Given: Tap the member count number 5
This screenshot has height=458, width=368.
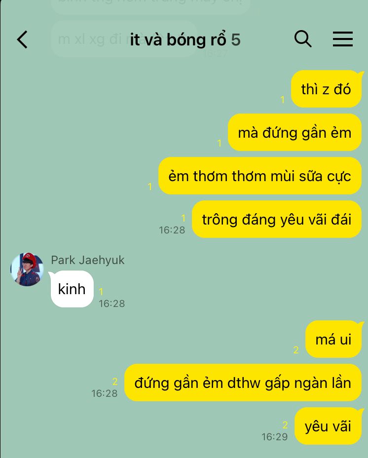Looking at the screenshot, I should click(x=236, y=39).
